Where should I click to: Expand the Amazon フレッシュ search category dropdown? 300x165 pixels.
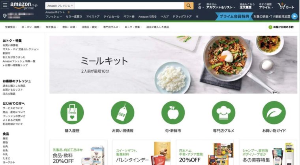tap(60, 6)
